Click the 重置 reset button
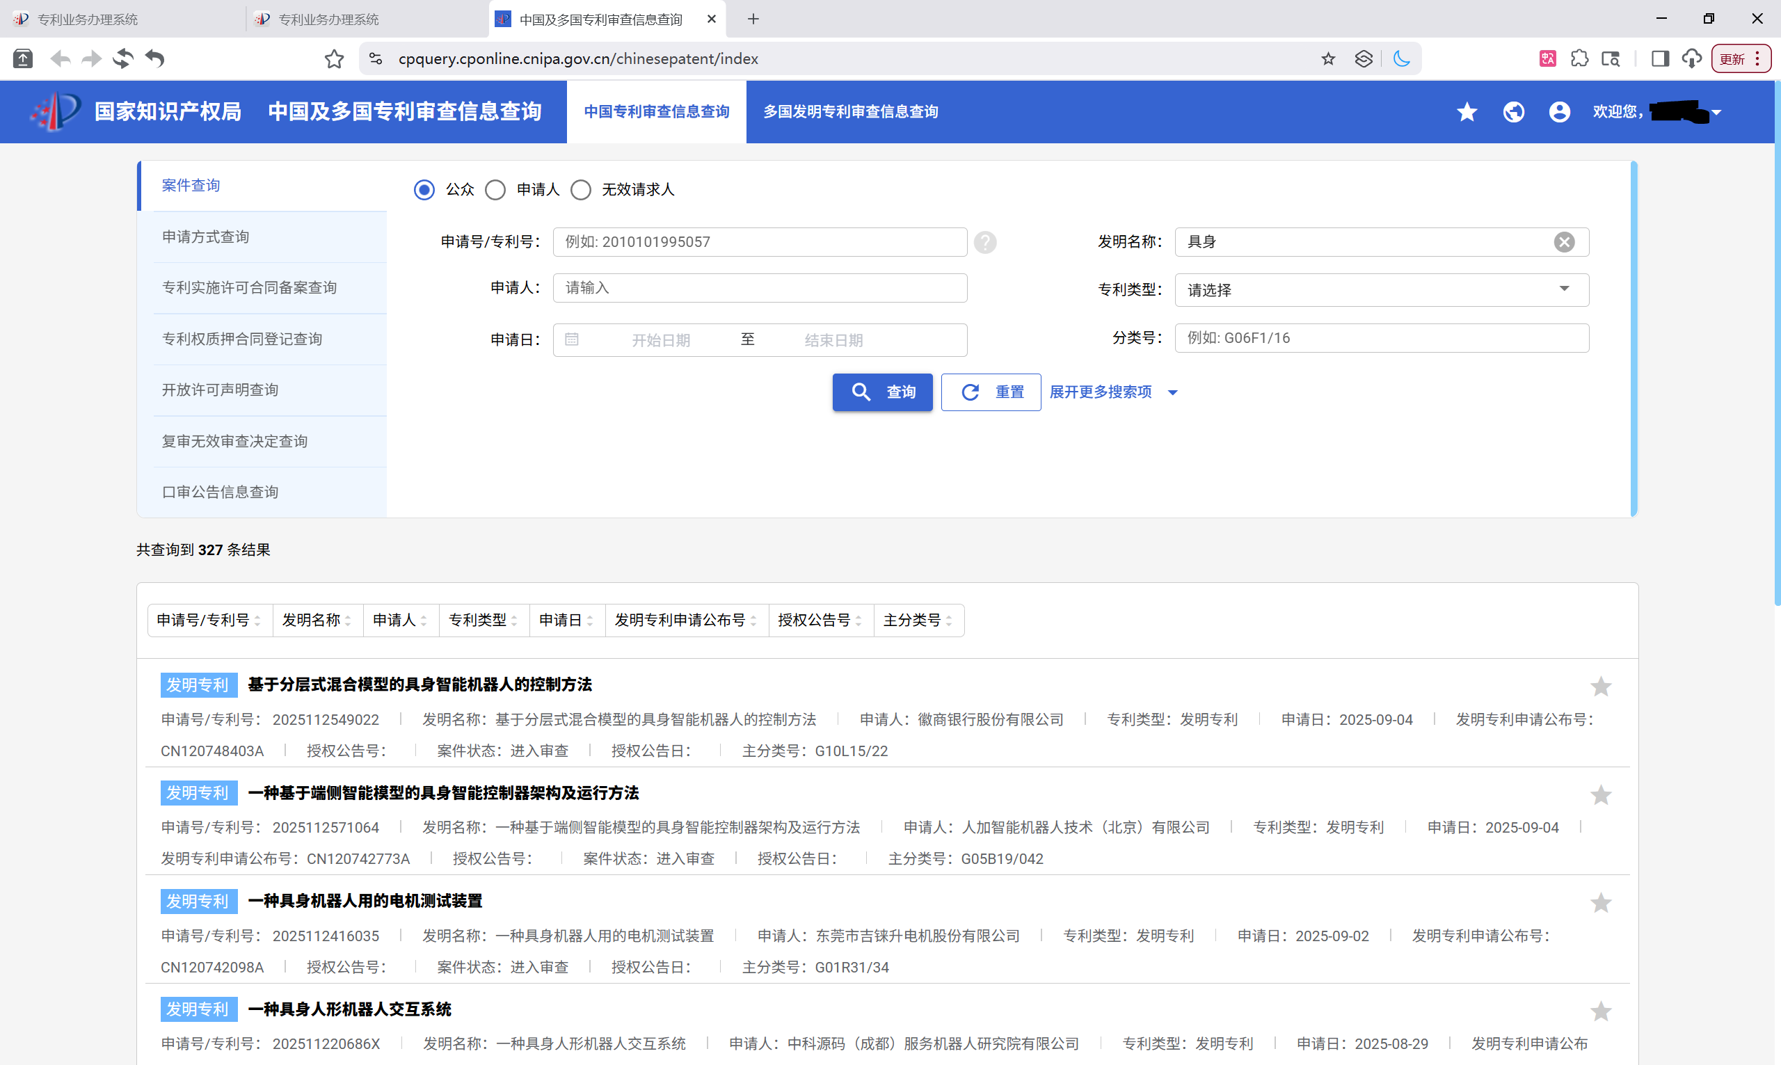The image size is (1781, 1065). [991, 392]
